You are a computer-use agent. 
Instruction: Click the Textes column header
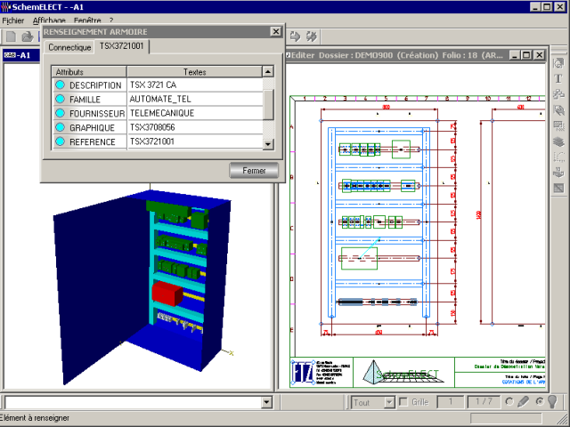click(x=194, y=72)
